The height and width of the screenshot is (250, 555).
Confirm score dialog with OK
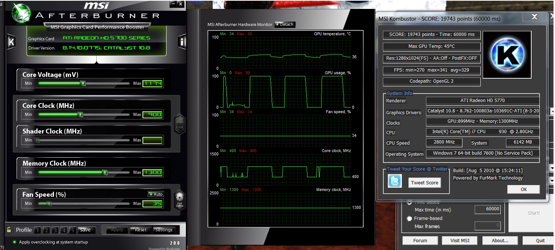click(x=523, y=189)
